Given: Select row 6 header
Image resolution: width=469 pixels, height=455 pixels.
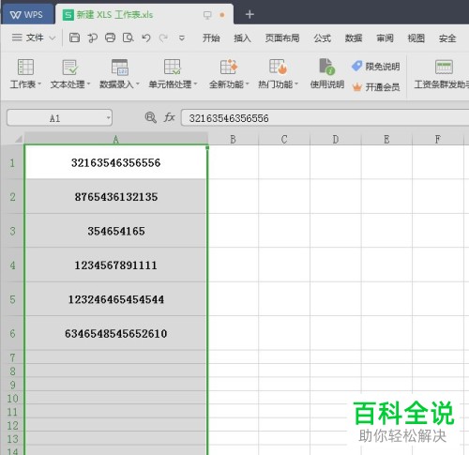Looking at the screenshot, I should pyautogui.click(x=12, y=333).
